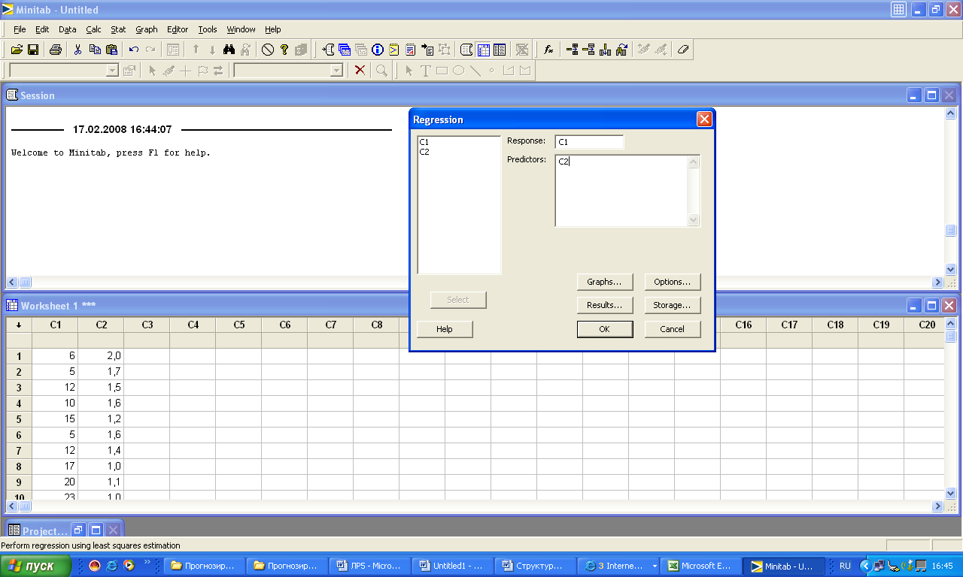The width and height of the screenshot is (963, 577).
Task: Select C1 in the Regression variable list
Action: click(x=424, y=142)
